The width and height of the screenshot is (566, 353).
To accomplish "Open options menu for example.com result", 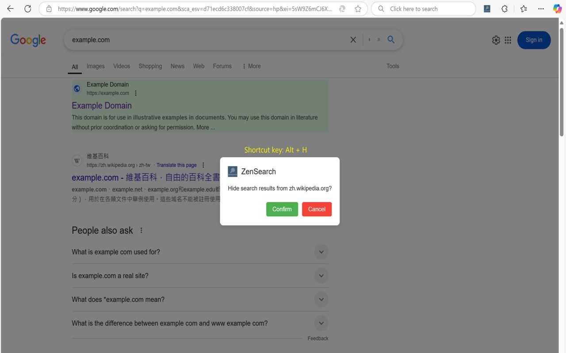I will click(x=136, y=93).
